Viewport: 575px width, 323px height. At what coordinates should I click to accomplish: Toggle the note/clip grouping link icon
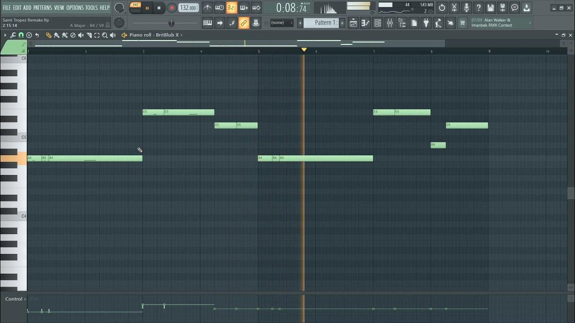pyautogui.click(x=244, y=23)
